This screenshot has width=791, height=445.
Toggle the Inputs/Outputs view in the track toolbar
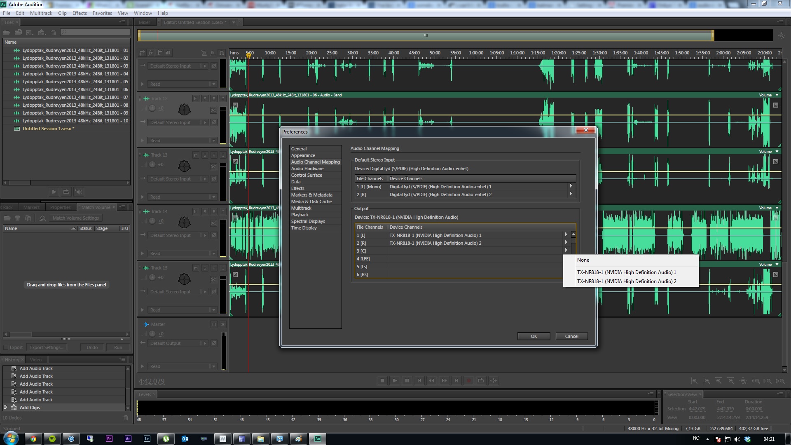click(x=142, y=53)
